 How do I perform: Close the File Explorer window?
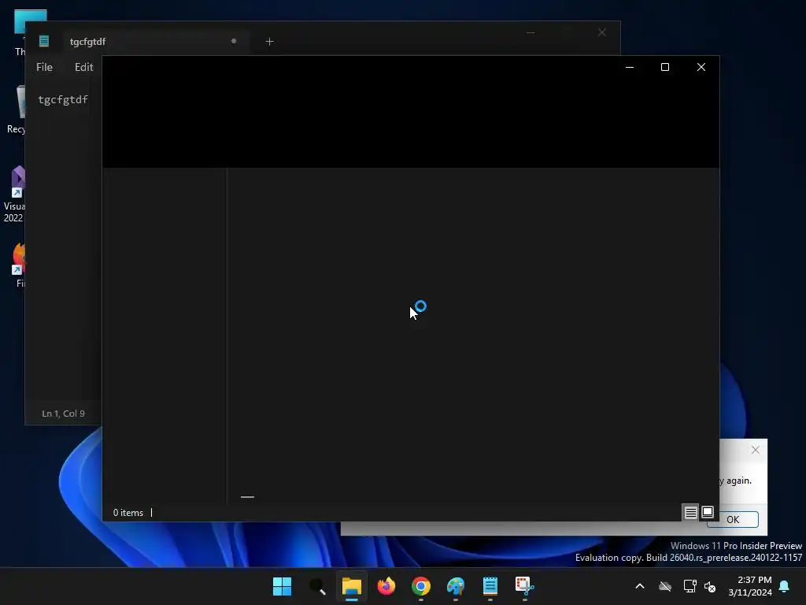(x=701, y=67)
